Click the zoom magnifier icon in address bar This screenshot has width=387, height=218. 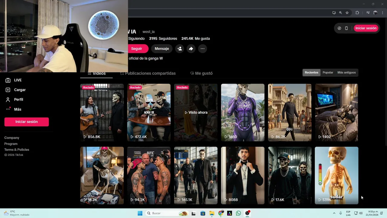click(x=340, y=13)
